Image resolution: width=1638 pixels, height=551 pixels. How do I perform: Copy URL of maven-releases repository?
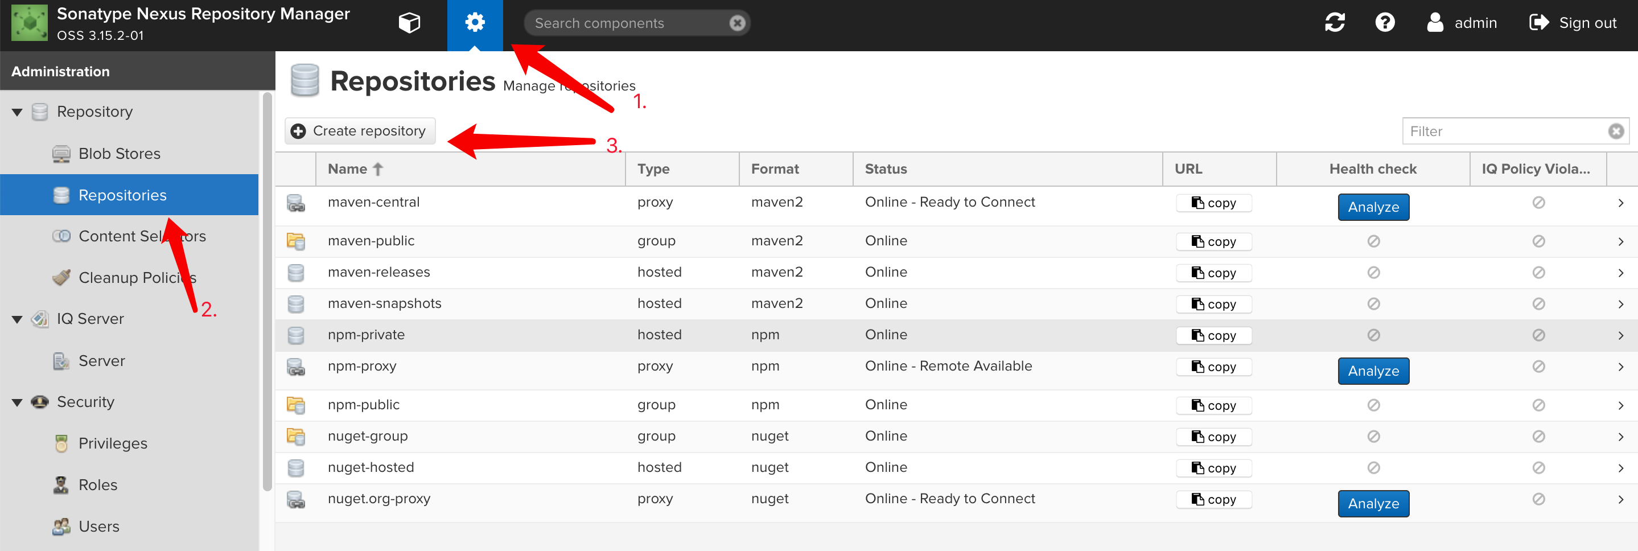1214,273
